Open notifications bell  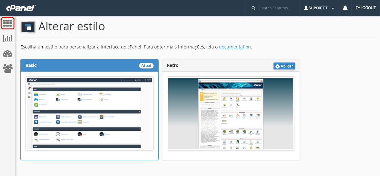345,8
